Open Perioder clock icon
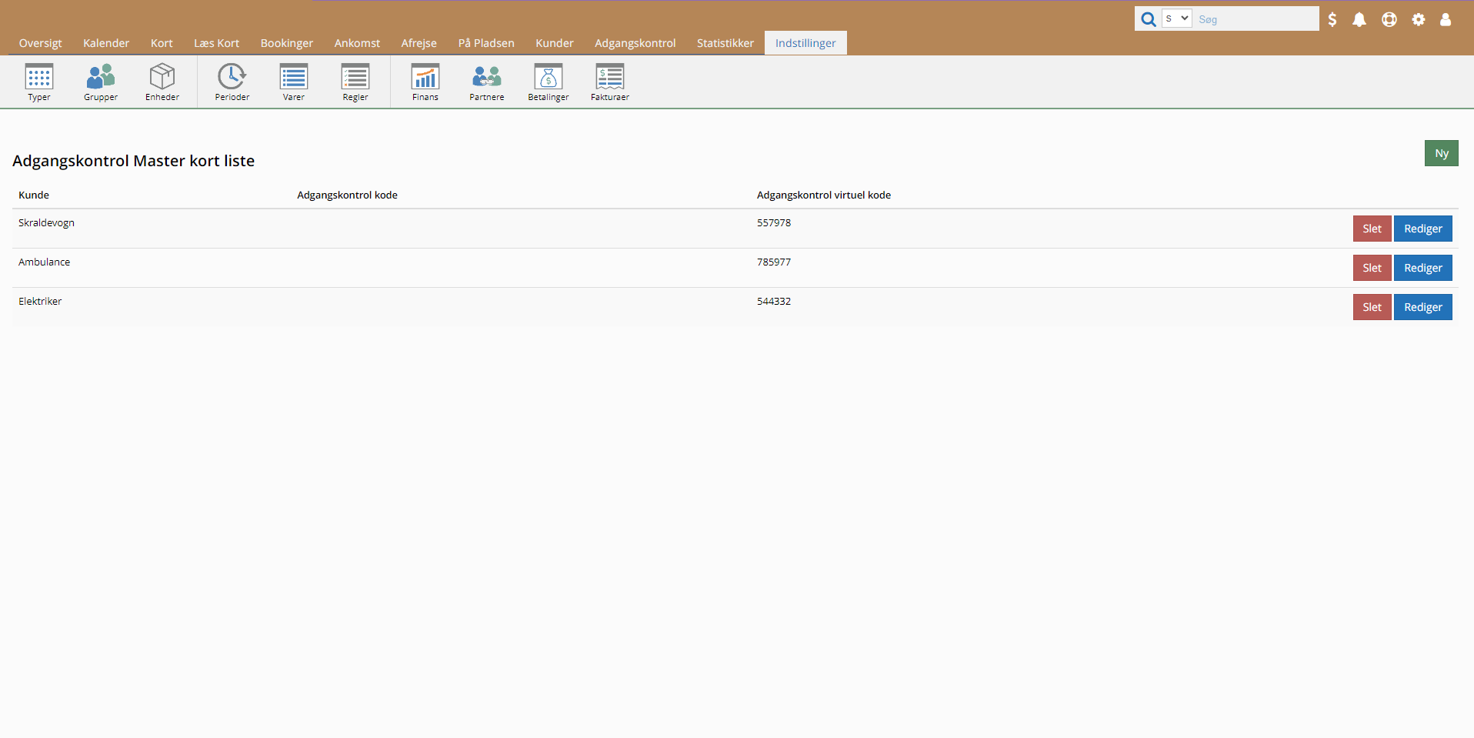The height and width of the screenshot is (738, 1474). coord(232,78)
